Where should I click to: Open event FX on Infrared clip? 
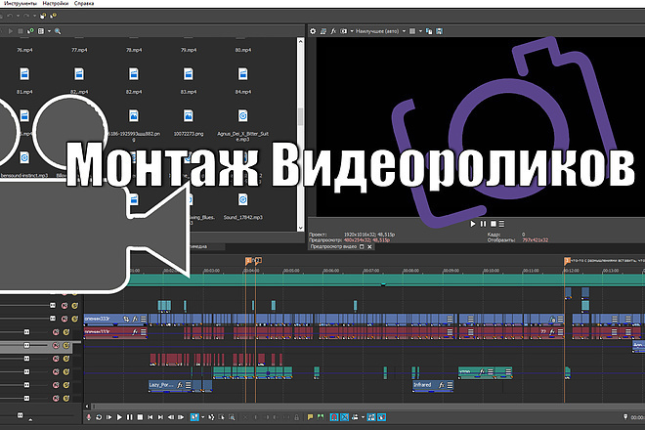click(442, 385)
